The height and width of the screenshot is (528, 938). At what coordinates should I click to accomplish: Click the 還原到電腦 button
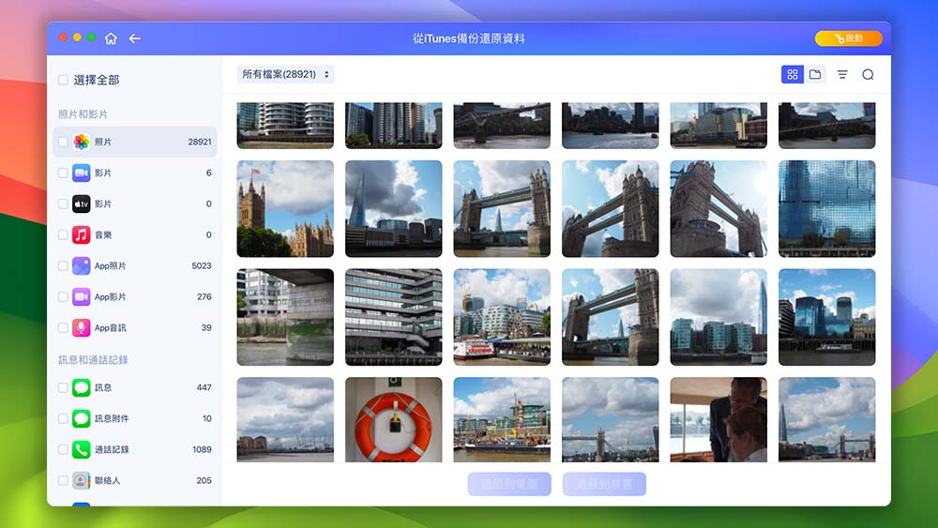pyautogui.click(x=509, y=484)
